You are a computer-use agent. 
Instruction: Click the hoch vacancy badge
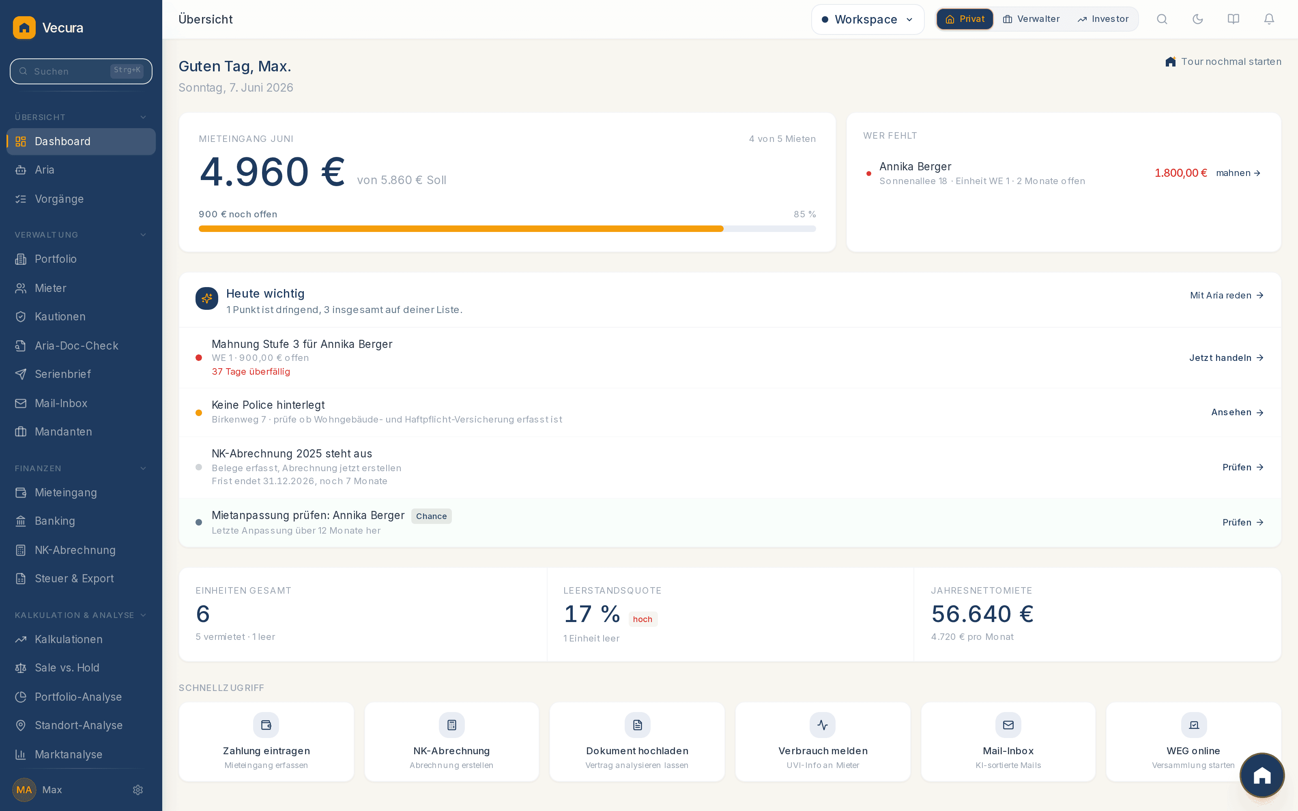click(x=643, y=619)
